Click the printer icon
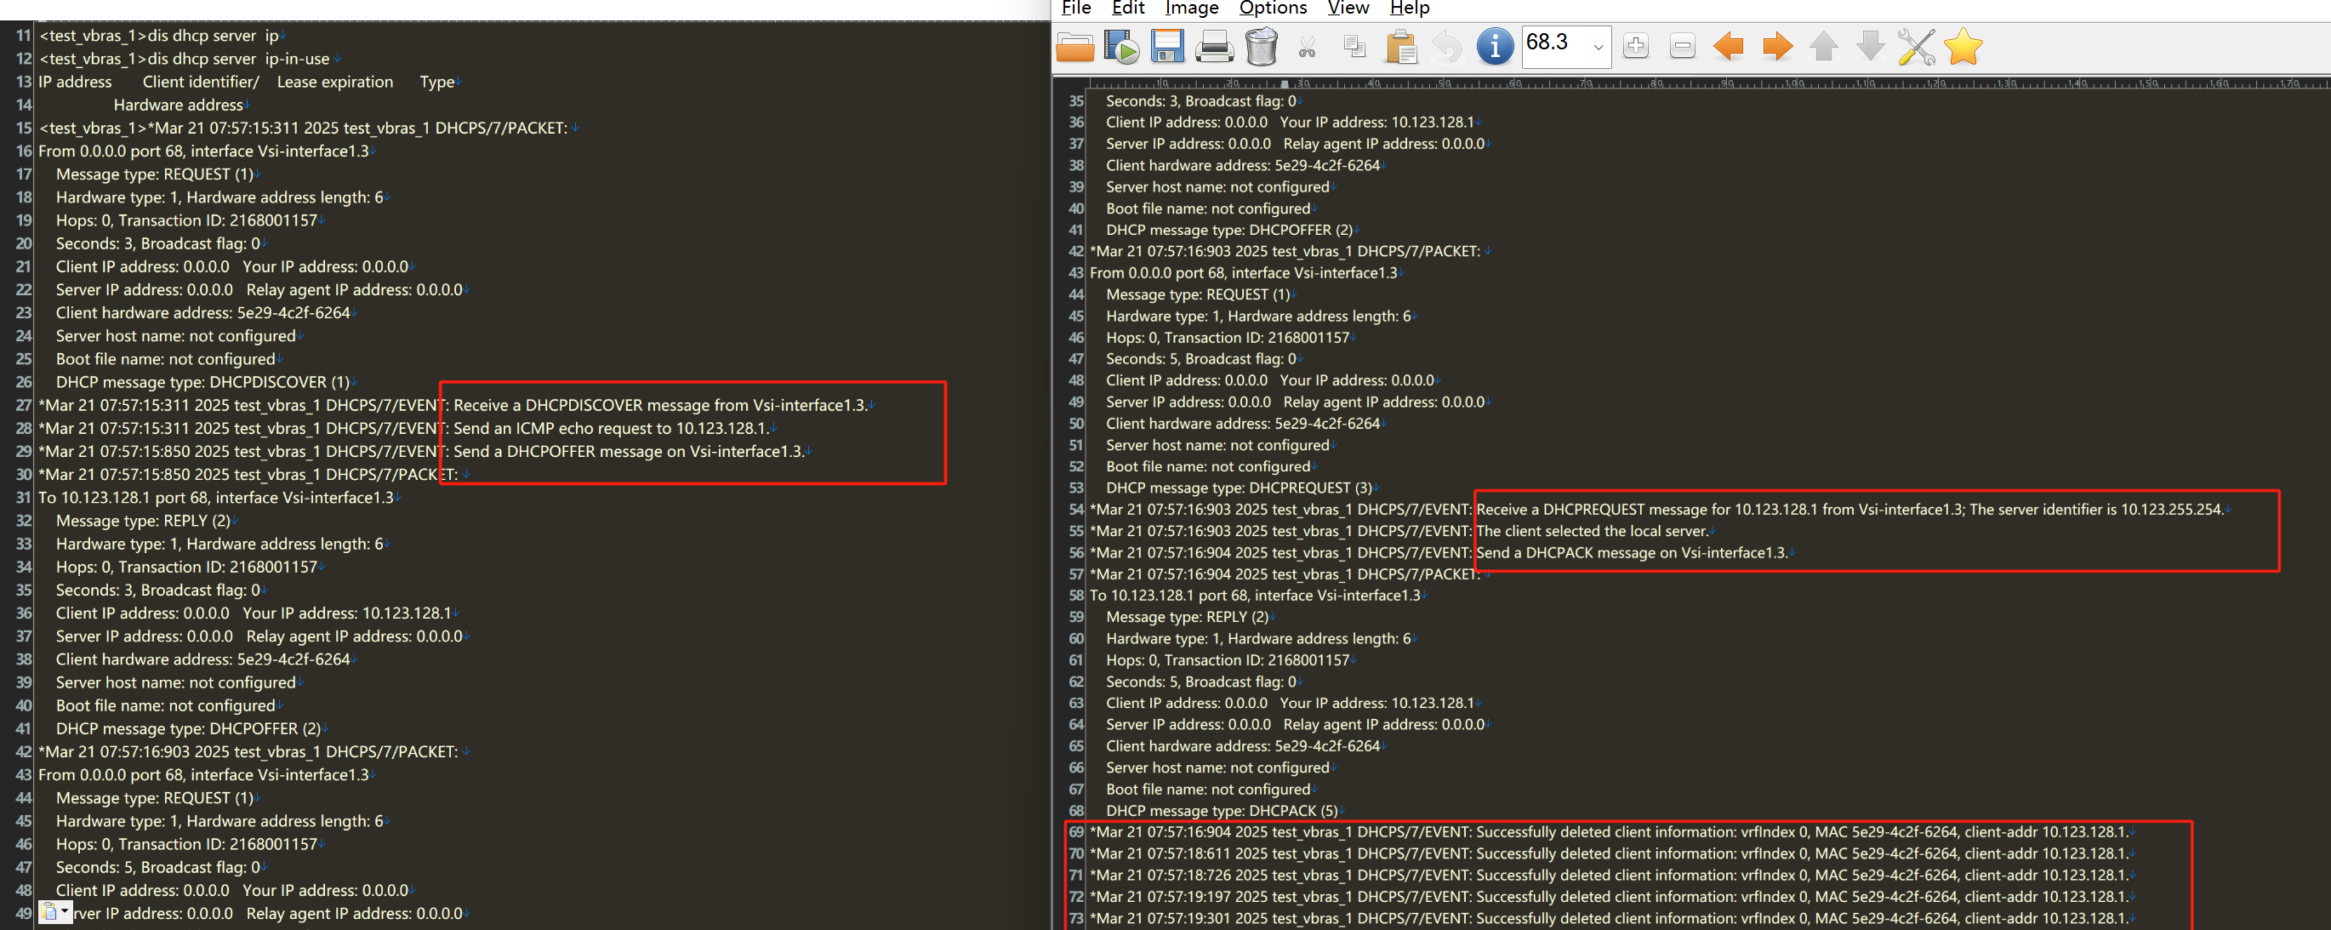This screenshot has height=930, width=2331. [1213, 46]
